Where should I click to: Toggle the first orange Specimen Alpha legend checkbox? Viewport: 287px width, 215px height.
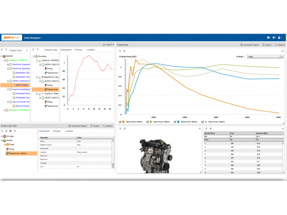point(120,122)
